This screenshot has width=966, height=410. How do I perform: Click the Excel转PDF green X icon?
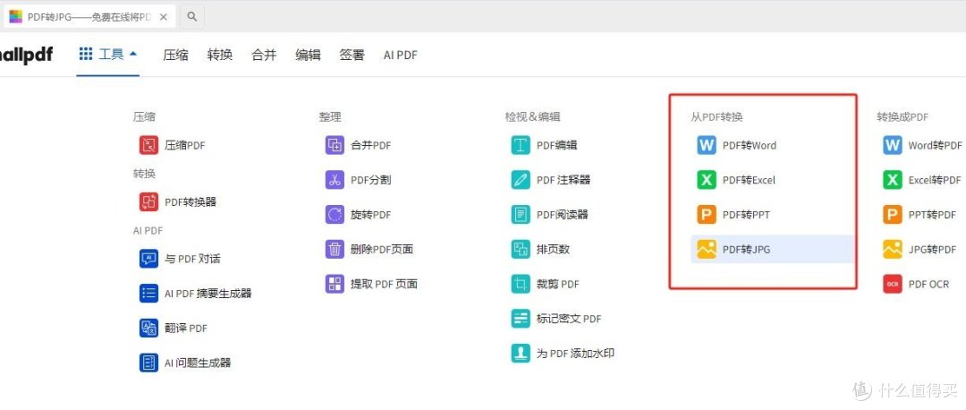893,180
